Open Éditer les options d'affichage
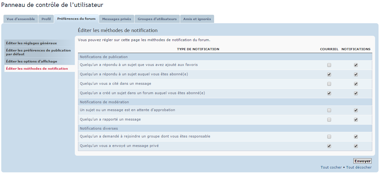Viewport: 382px width, 178px height. [31, 61]
